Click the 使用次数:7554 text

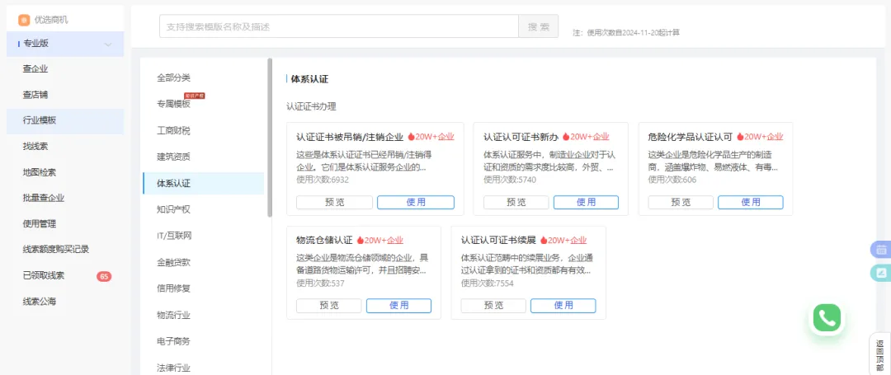click(x=487, y=283)
